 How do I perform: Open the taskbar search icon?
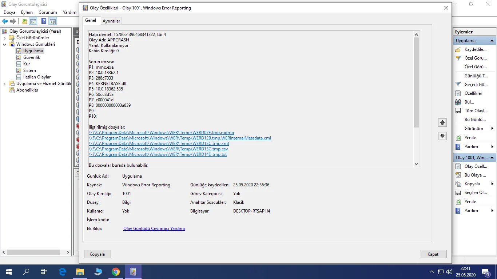coord(26,271)
